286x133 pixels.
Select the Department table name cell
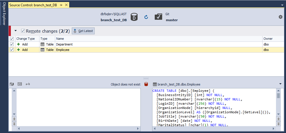pos(159,44)
